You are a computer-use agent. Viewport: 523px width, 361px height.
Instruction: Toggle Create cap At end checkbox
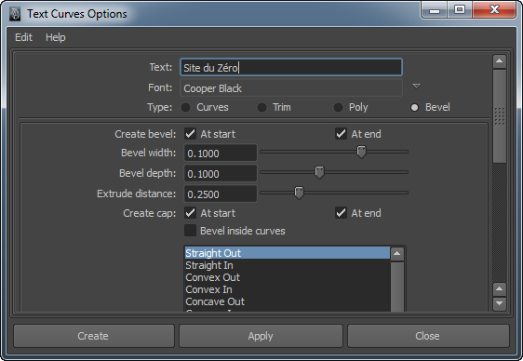click(341, 213)
